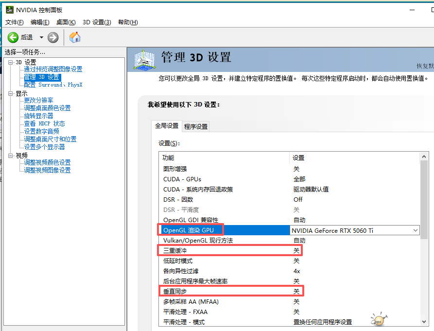Select 调整视频颜色设置 in the tree
Screen dimensions: 434x331
(47, 163)
